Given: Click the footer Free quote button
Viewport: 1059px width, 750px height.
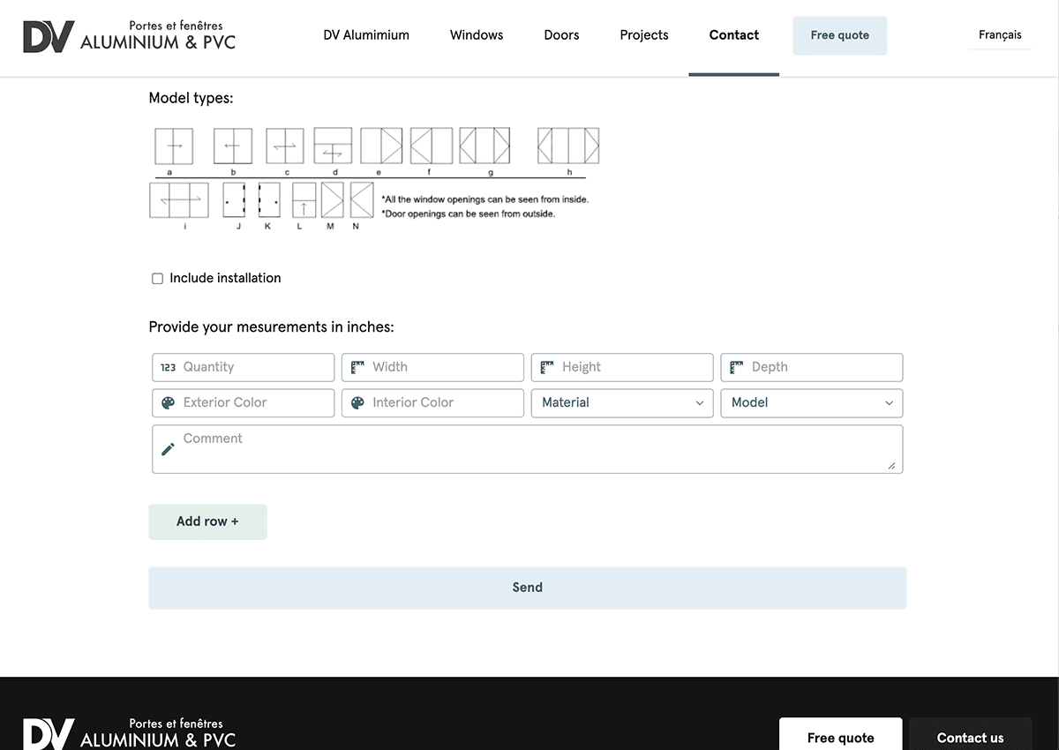Looking at the screenshot, I should click(841, 734).
